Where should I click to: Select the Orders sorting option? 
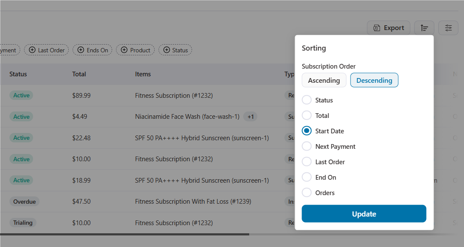pos(307,193)
